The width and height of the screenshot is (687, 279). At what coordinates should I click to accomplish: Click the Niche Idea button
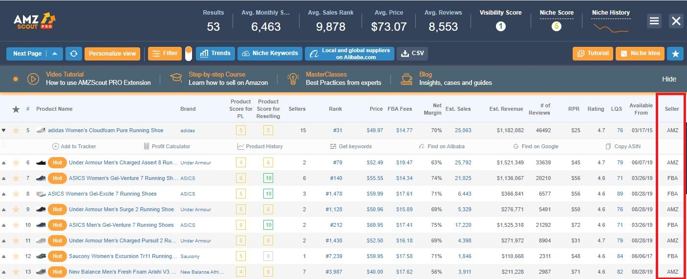pyautogui.click(x=640, y=54)
